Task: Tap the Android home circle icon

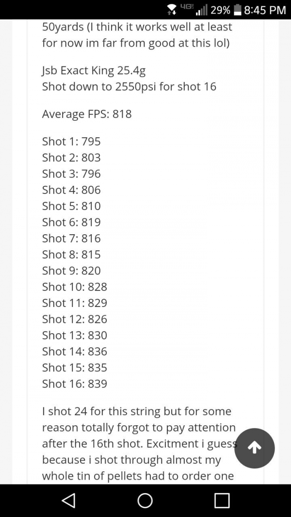Action: [145, 501]
